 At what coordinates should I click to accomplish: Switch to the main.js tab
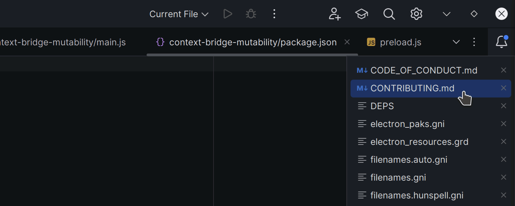click(x=64, y=42)
